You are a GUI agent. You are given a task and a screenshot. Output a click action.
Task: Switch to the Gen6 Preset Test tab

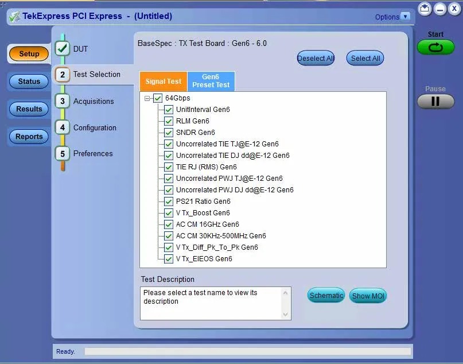point(211,82)
